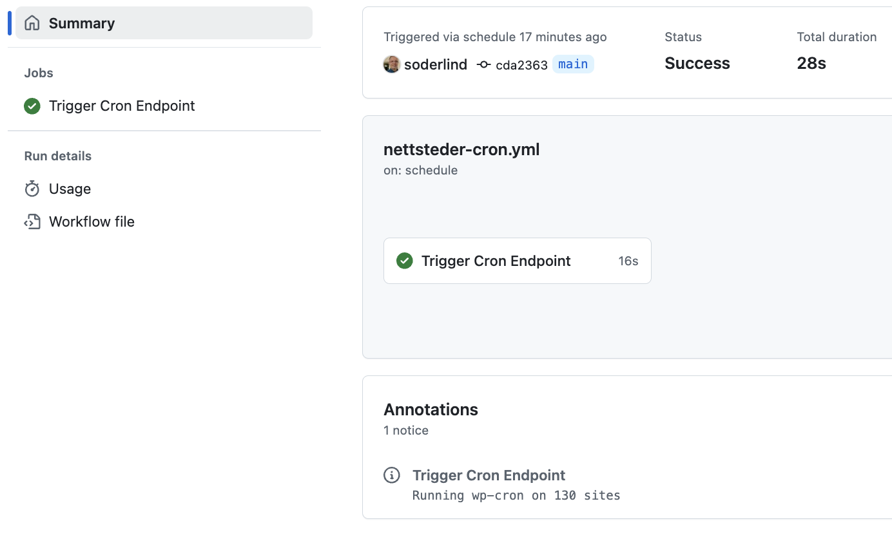
Task: Select Trigger Cron Endpoint under Jobs
Action: tap(122, 106)
